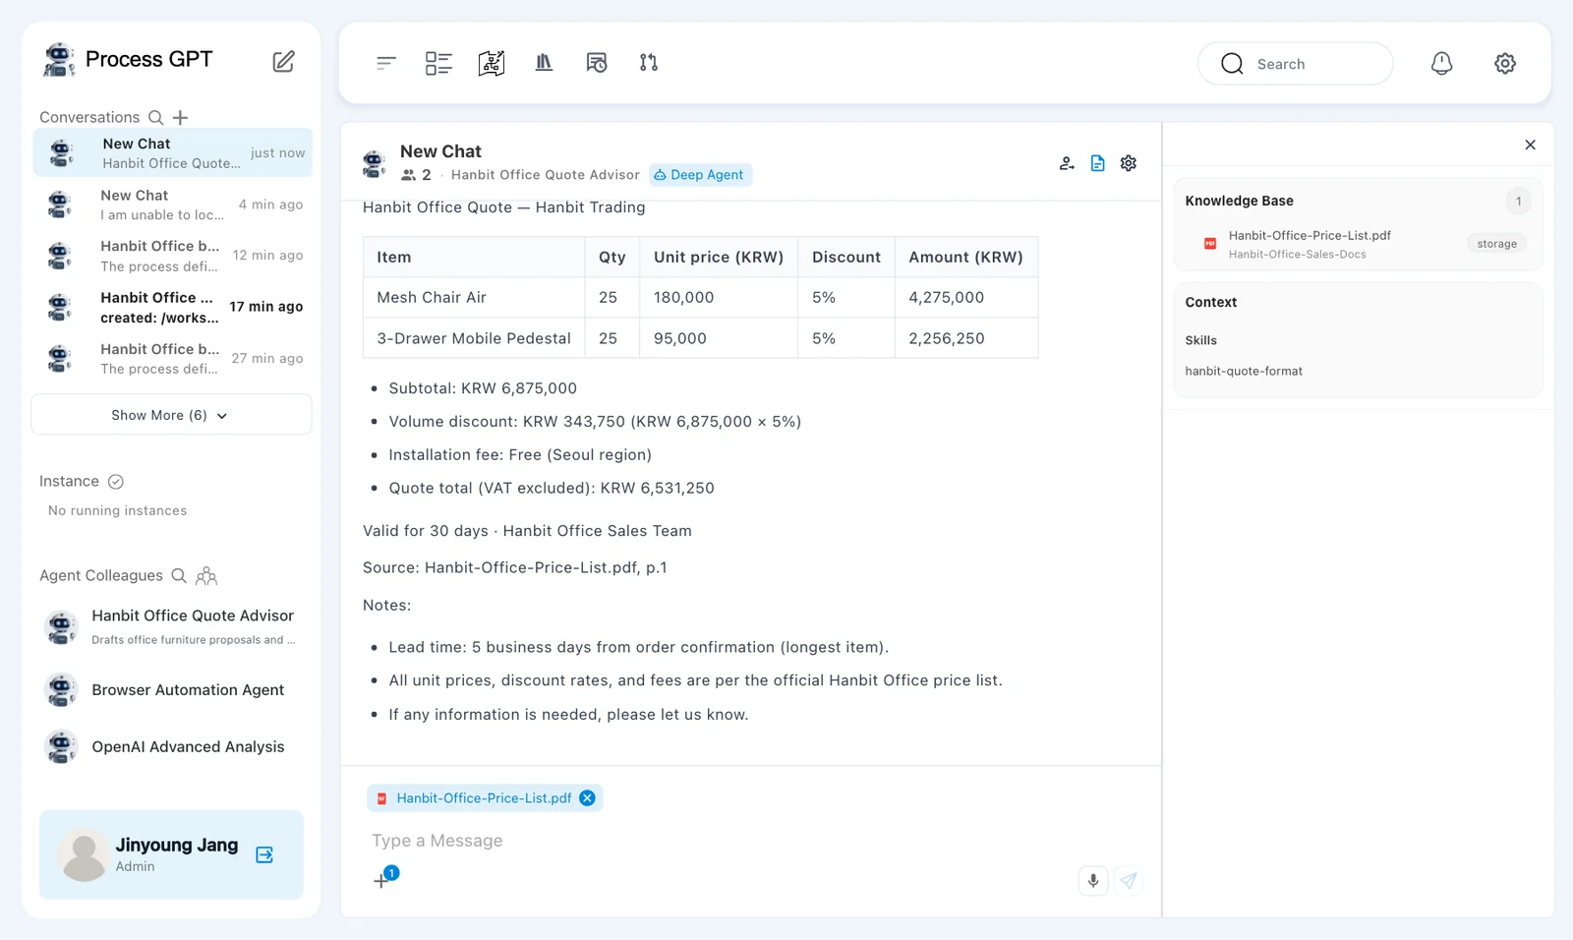Viewport: 1573px width, 940px height.
Task: Expand Show More (6) conversations
Action: click(x=171, y=415)
